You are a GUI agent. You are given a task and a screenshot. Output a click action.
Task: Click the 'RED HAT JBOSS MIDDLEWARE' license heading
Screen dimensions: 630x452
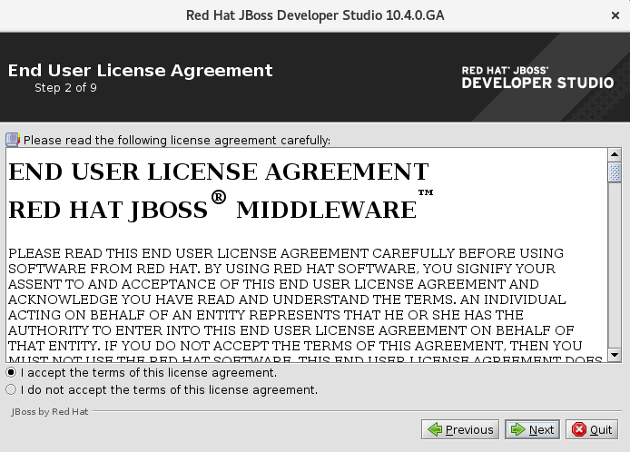[221, 206]
